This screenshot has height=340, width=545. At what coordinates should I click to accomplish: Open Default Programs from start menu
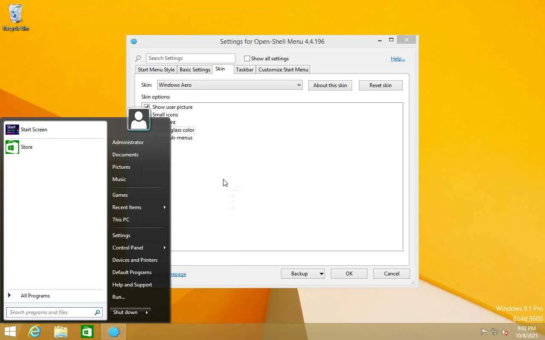tap(132, 272)
